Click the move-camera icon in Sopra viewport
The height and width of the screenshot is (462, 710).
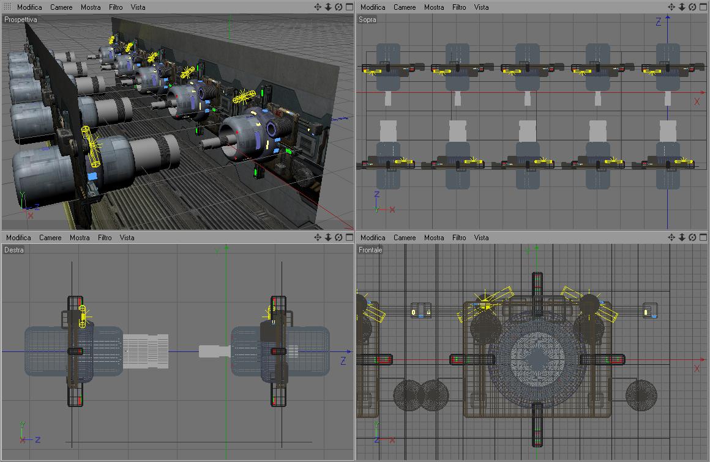671,7
